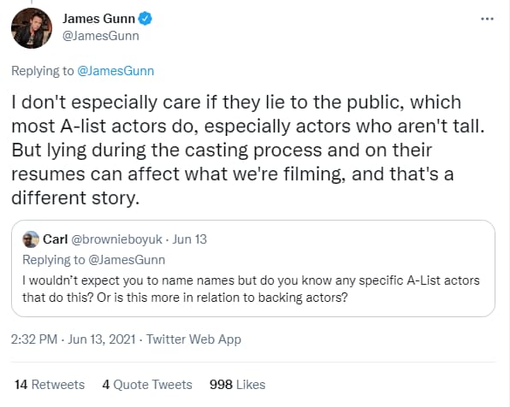This screenshot has width=510, height=407.
Task: Open the Twitter Web App source link
Action: tap(193, 339)
